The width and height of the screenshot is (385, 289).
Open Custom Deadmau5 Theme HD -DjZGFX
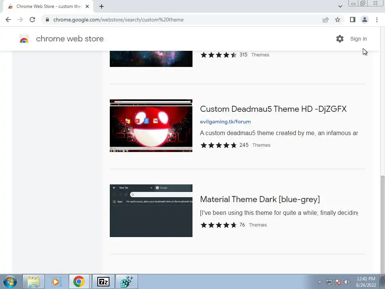(x=273, y=109)
